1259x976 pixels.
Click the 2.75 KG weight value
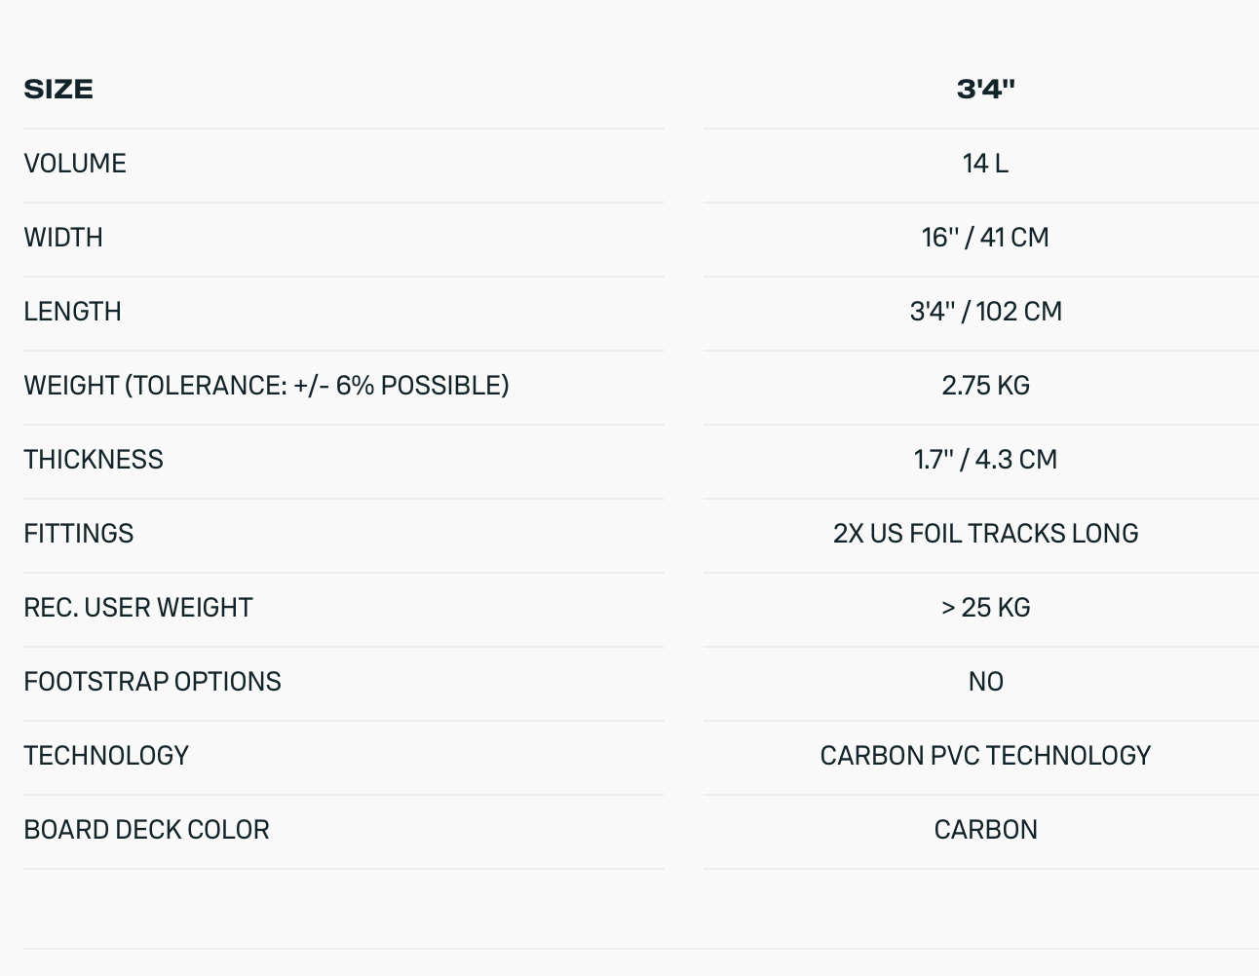[x=985, y=386]
